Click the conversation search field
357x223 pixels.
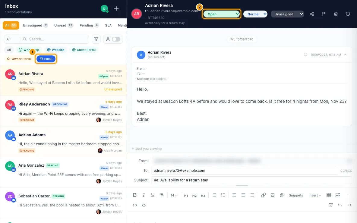pos(55,39)
